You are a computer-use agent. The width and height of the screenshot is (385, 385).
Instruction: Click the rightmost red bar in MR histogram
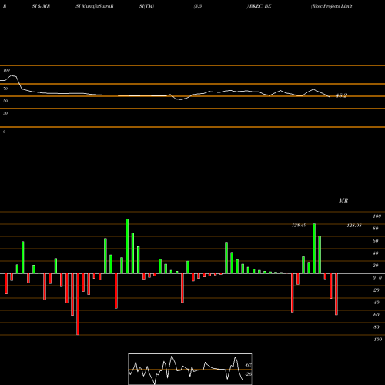[336, 294]
